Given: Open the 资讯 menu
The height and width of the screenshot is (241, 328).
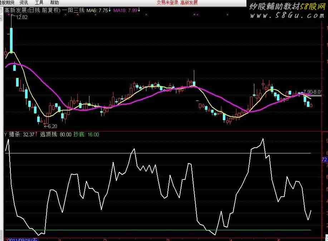Looking at the screenshot, I should click(x=24, y=3).
